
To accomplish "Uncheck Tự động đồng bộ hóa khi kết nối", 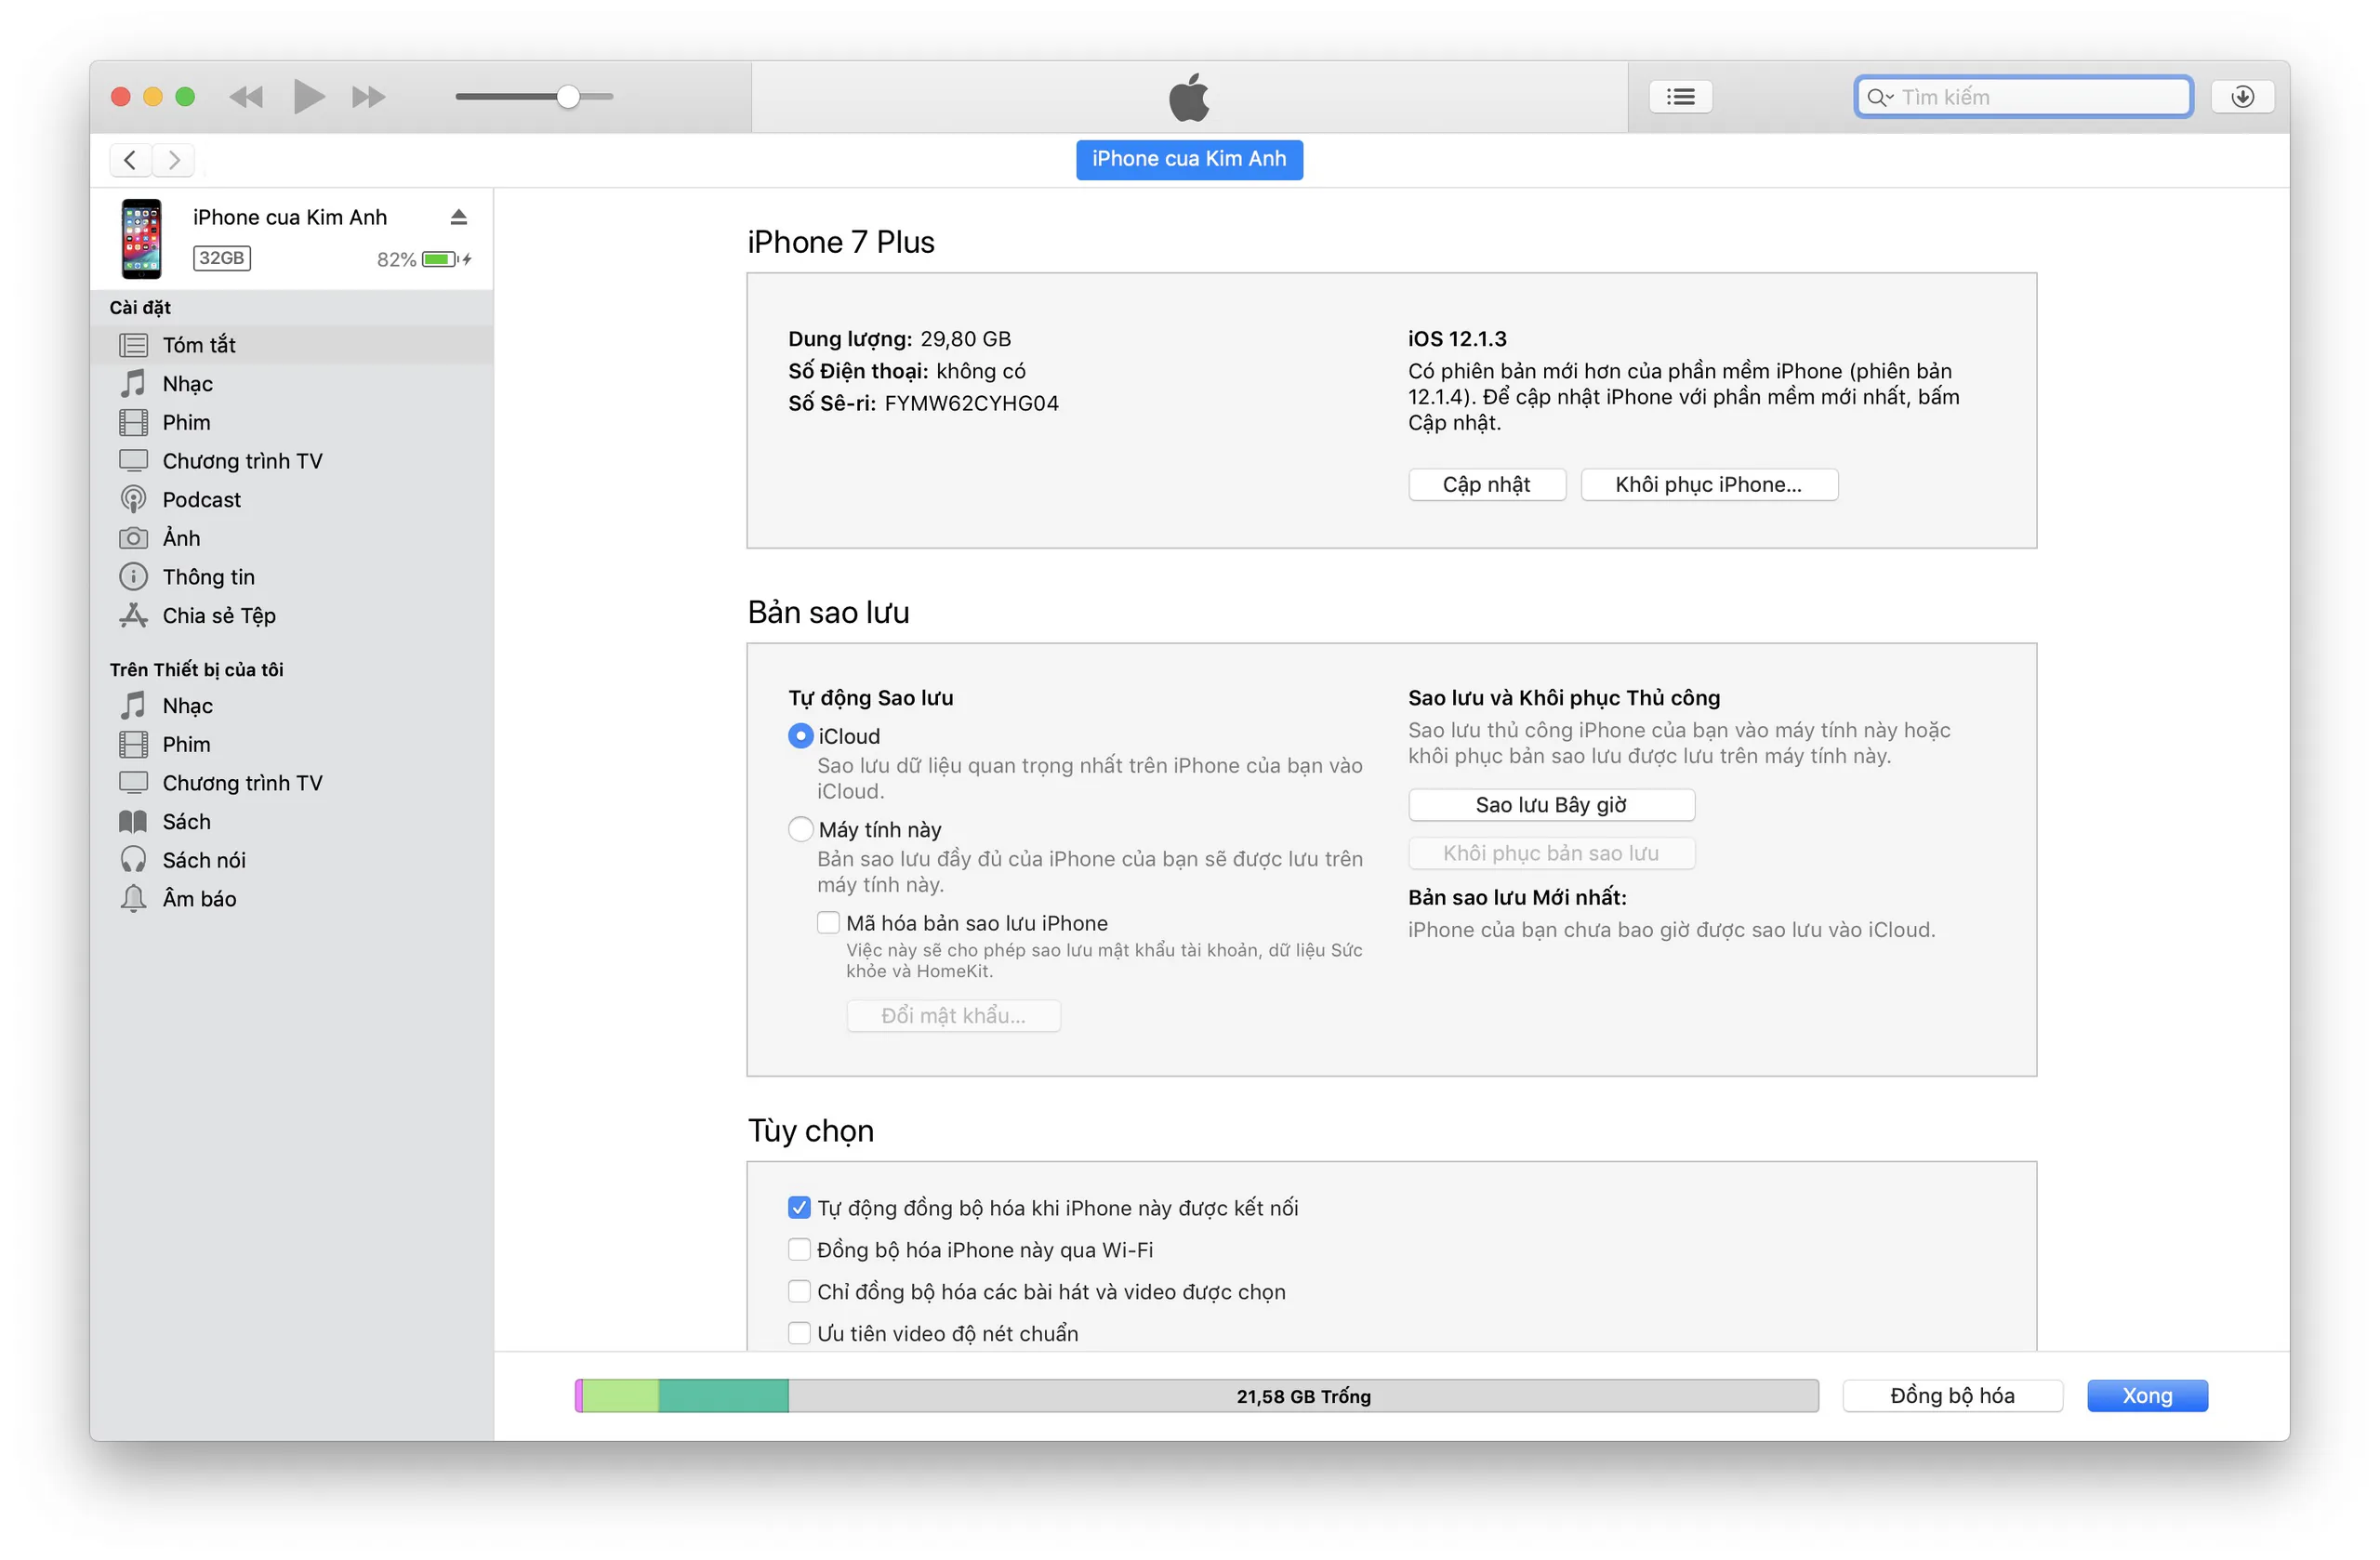I will (799, 1208).
